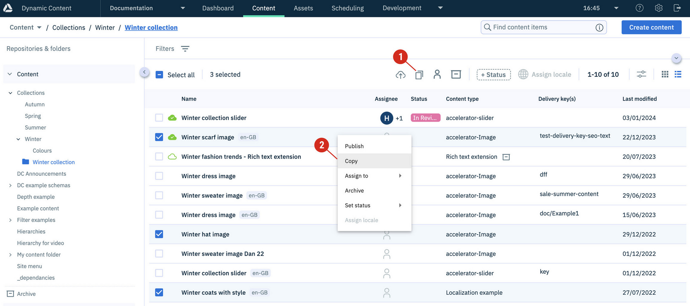The height and width of the screenshot is (306, 690).
Task: Choose Copy from the context menu
Action: pos(374,161)
